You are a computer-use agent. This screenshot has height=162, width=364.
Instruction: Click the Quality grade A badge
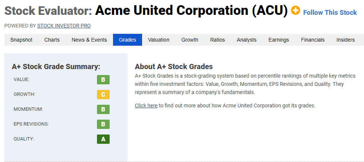[x=103, y=139]
